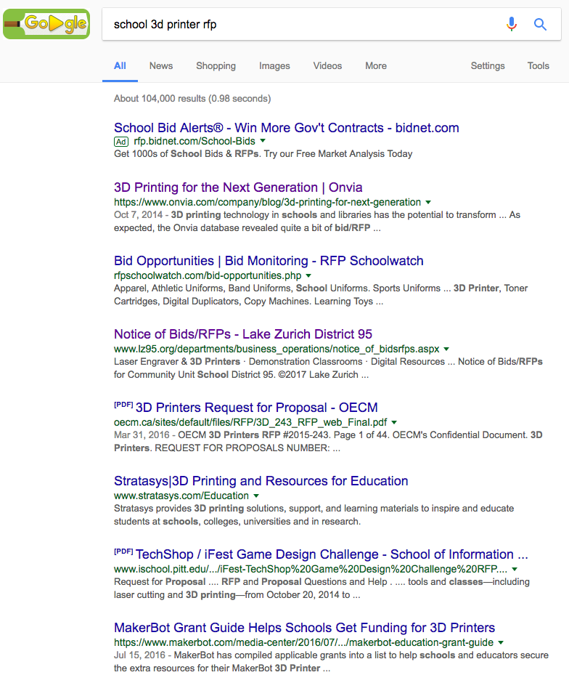
Task: Expand dropdown arrow beside rfpschoolwatch.com URL
Action: point(308,275)
